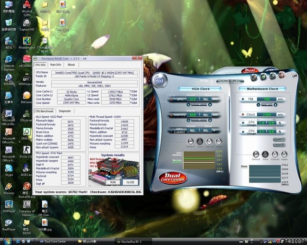Click the system scores status line

(x=88, y=192)
